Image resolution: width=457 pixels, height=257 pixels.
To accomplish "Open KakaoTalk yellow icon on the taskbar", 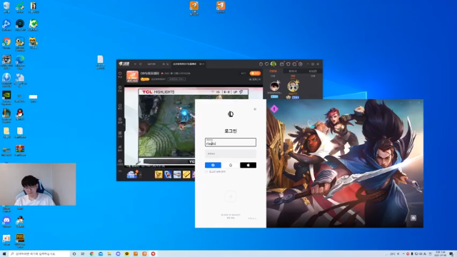I will coord(127,254).
